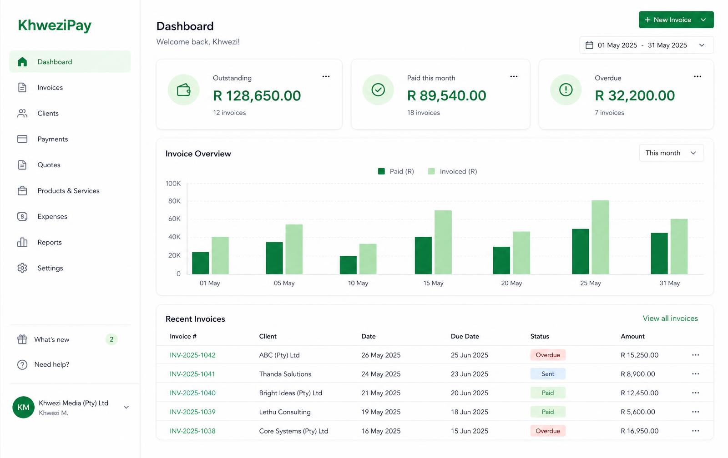Open the Dashboard home icon
This screenshot has height=458, width=728.
point(22,62)
